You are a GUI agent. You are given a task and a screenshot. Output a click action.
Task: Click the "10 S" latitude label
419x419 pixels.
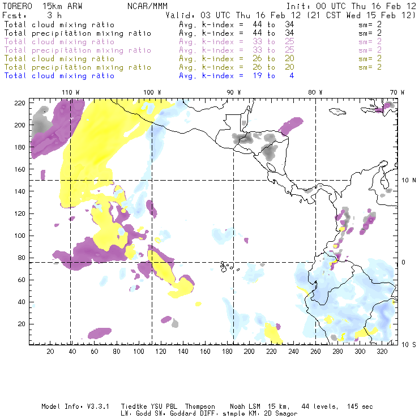tap(409, 345)
